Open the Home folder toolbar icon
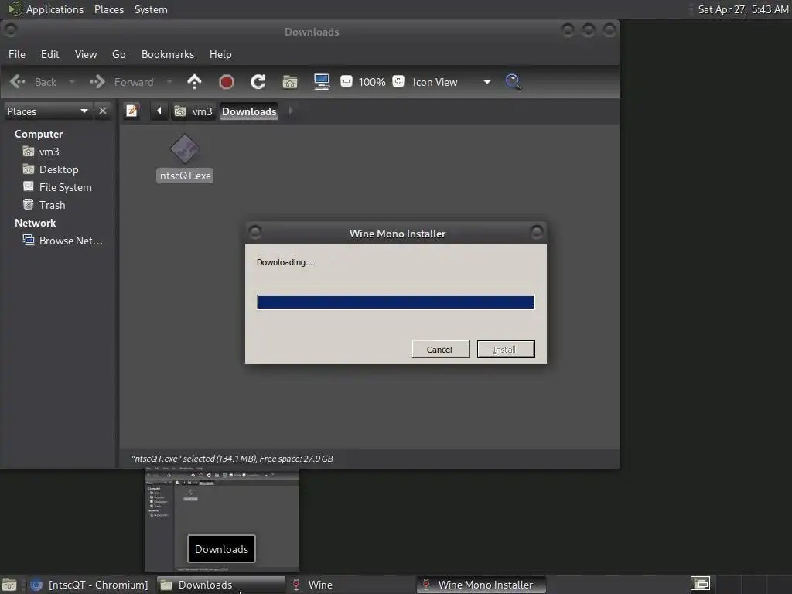792x594 pixels. tap(290, 82)
